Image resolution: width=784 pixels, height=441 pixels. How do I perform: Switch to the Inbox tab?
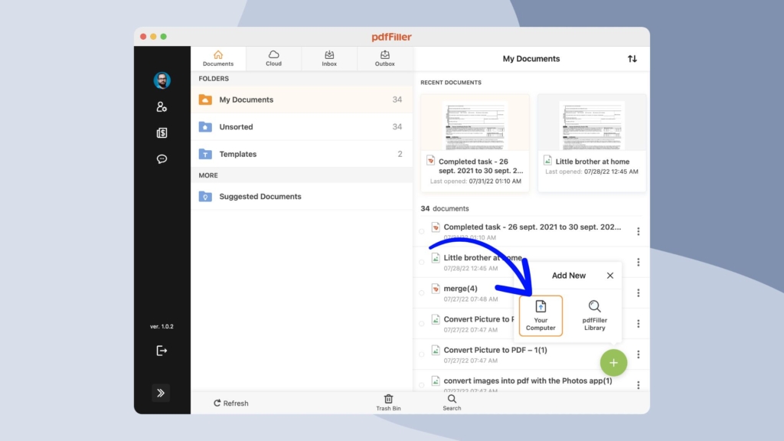coord(329,58)
